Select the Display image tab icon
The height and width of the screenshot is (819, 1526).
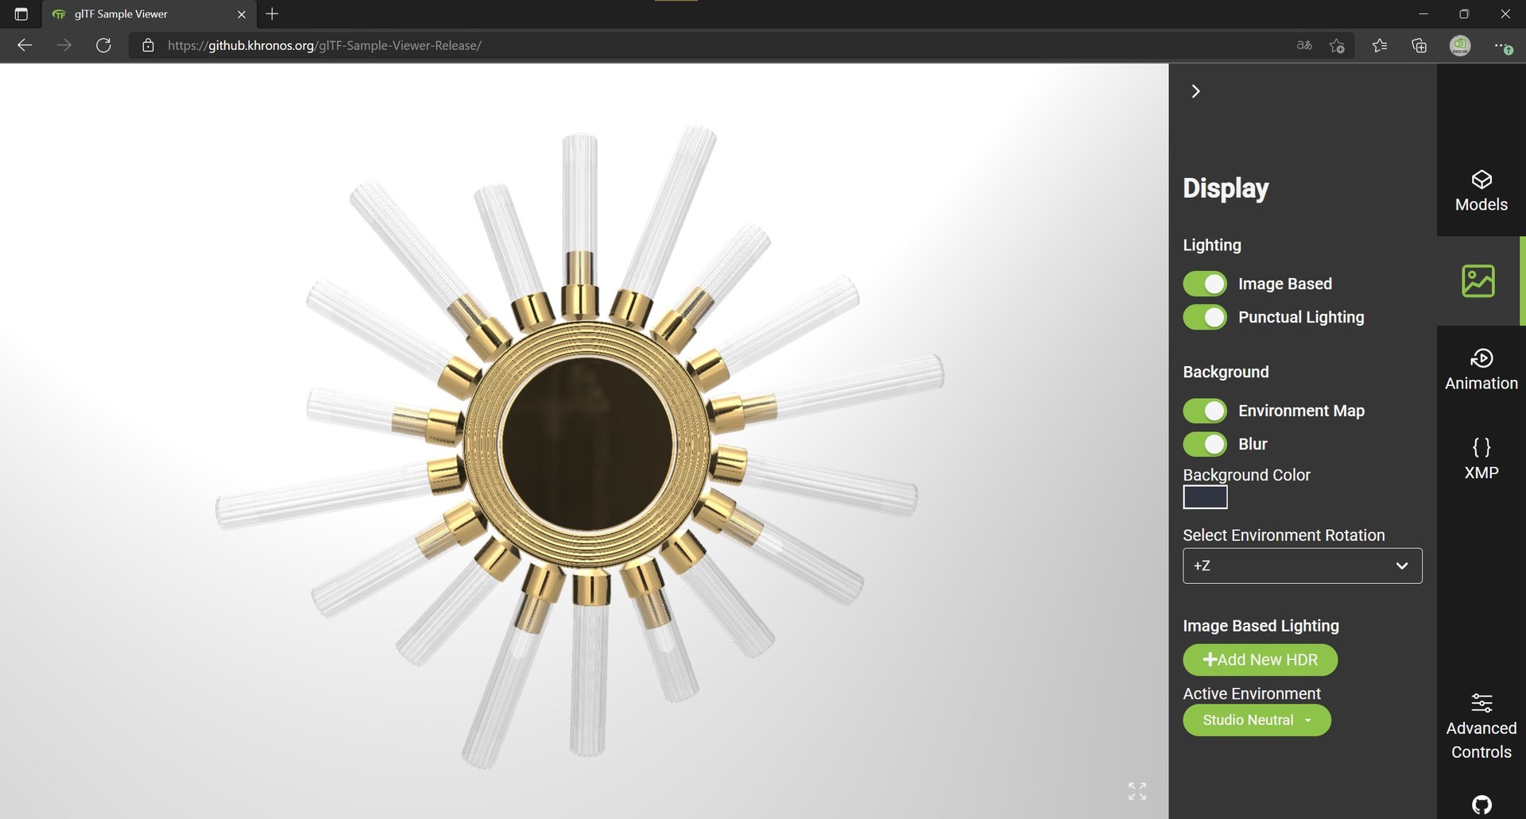pyautogui.click(x=1478, y=281)
